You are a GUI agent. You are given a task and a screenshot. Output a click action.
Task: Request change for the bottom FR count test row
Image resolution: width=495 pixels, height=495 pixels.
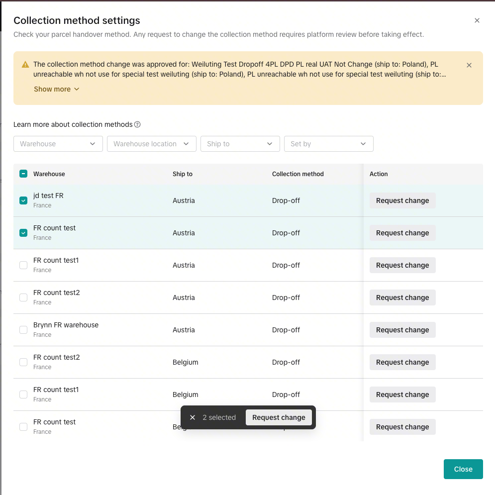[402, 427]
